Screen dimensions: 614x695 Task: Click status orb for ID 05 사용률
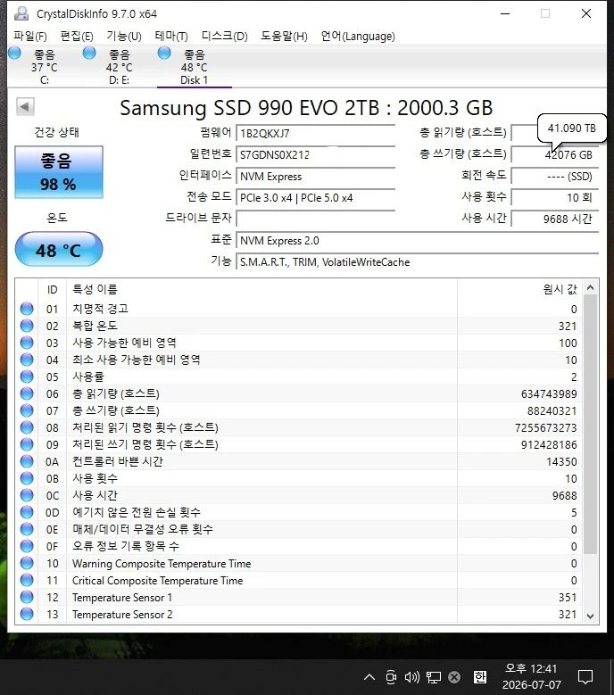(x=27, y=376)
